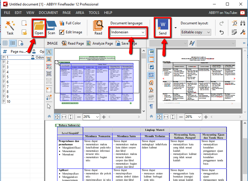Open the PAGE menu

(x=67, y=12)
